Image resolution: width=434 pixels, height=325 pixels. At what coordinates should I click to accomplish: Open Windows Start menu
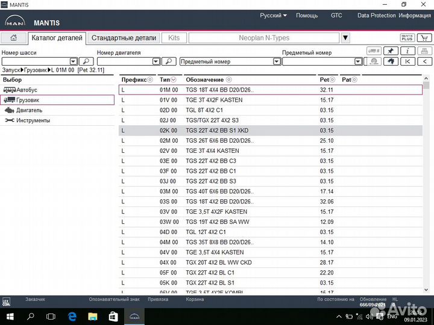pos(10,317)
